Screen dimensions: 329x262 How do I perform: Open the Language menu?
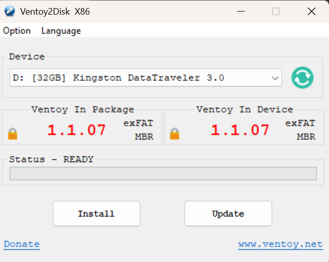[x=61, y=31]
